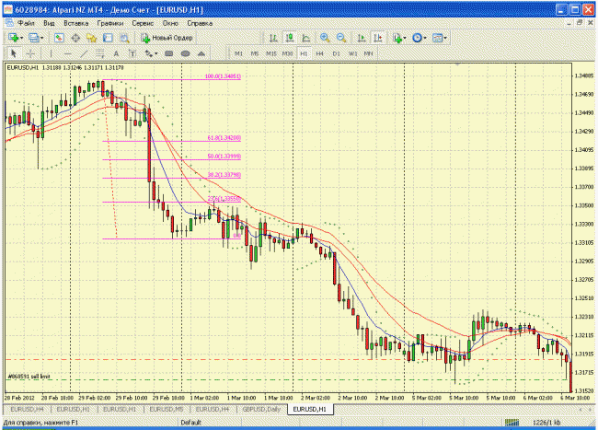Open the Terminal panel icon
Viewport: 598px width, 430px height.
tap(109, 38)
